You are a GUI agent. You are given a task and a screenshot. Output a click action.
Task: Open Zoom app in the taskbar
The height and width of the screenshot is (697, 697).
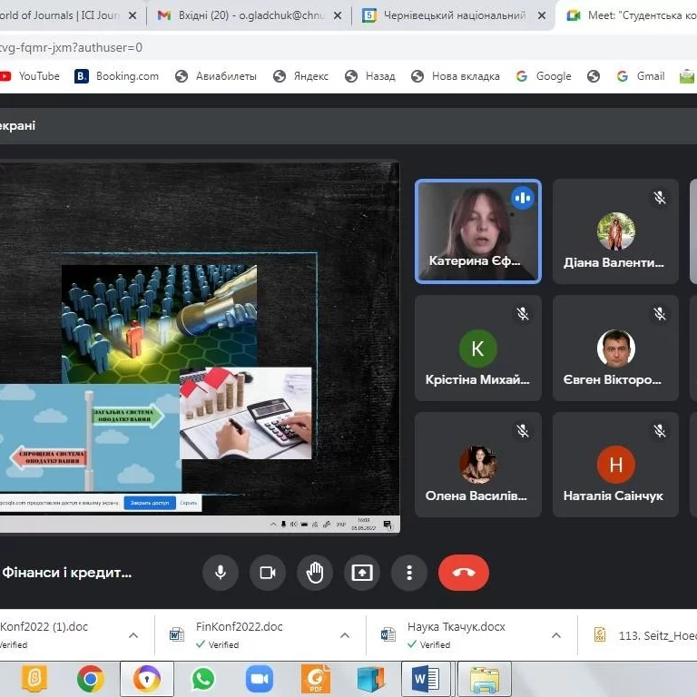coord(260,679)
